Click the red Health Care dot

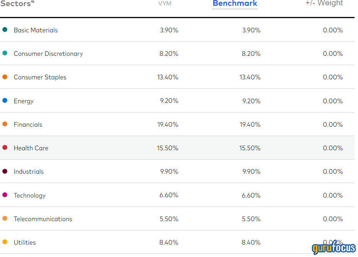coord(5,148)
